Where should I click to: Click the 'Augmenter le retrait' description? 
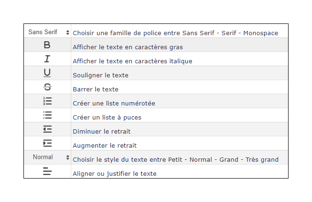coord(105,146)
